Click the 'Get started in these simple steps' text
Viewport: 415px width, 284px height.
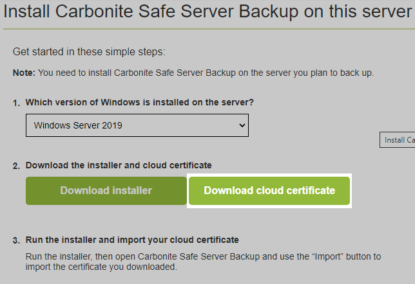point(89,52)
